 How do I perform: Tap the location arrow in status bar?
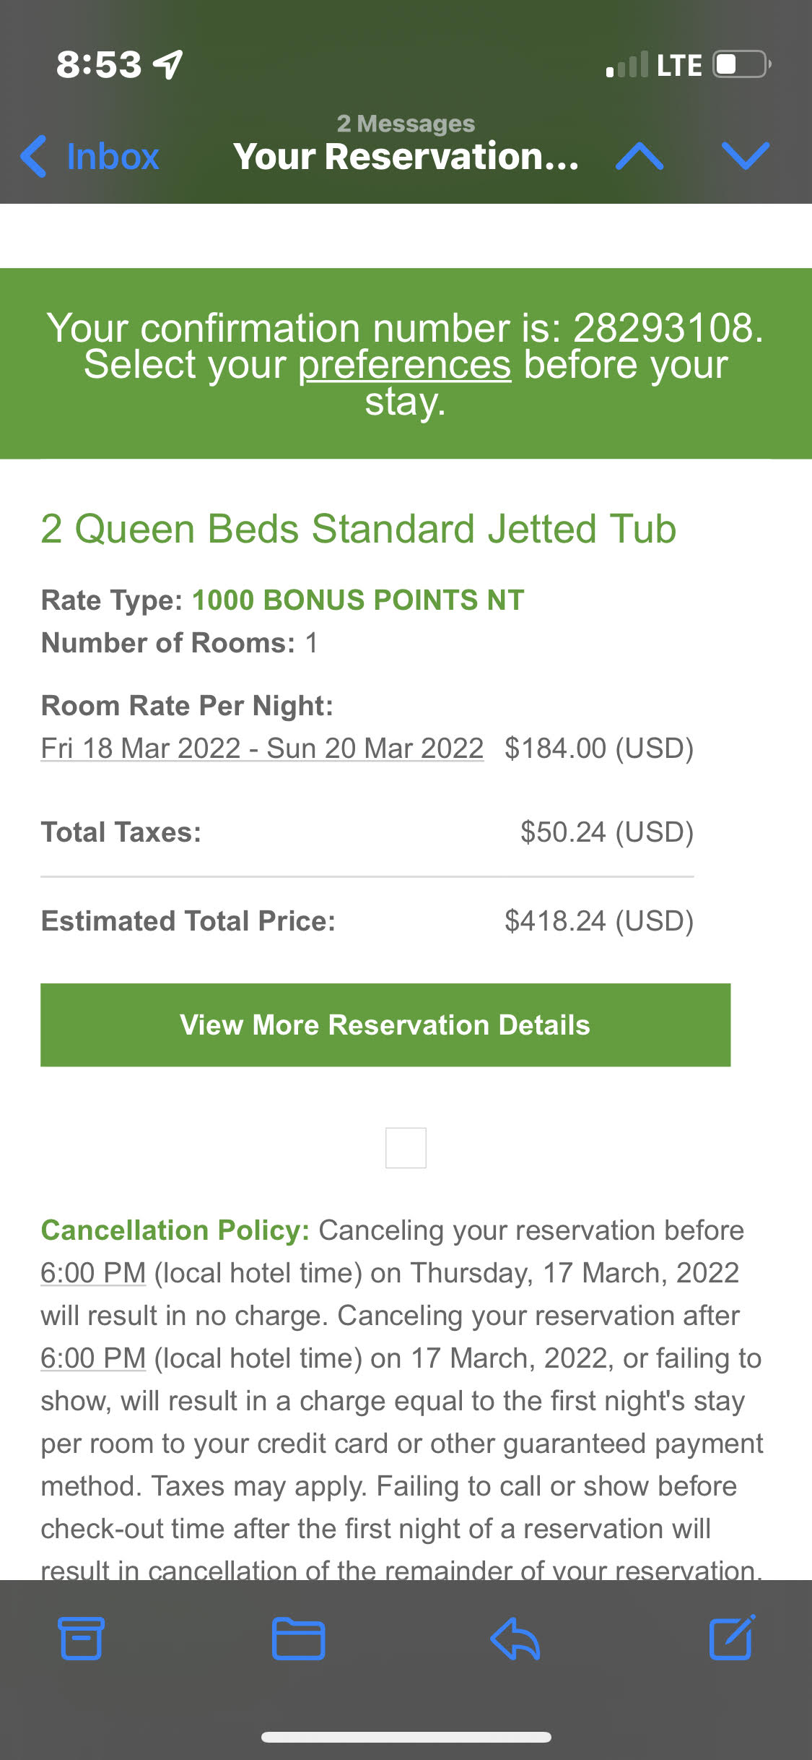click(169, 64)
